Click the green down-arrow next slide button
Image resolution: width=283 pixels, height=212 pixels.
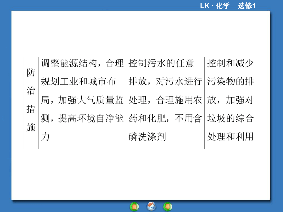(168, 206)
